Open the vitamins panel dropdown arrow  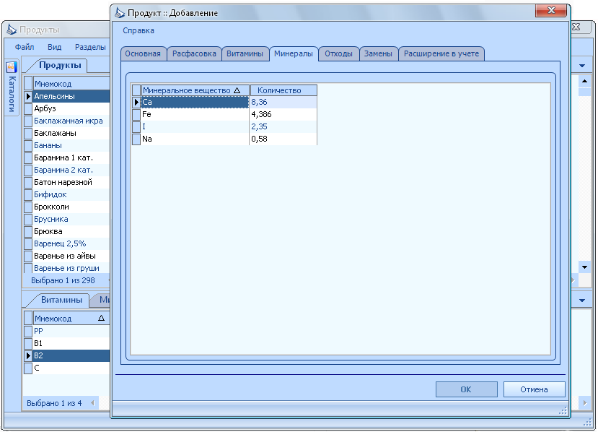[582, 301]
